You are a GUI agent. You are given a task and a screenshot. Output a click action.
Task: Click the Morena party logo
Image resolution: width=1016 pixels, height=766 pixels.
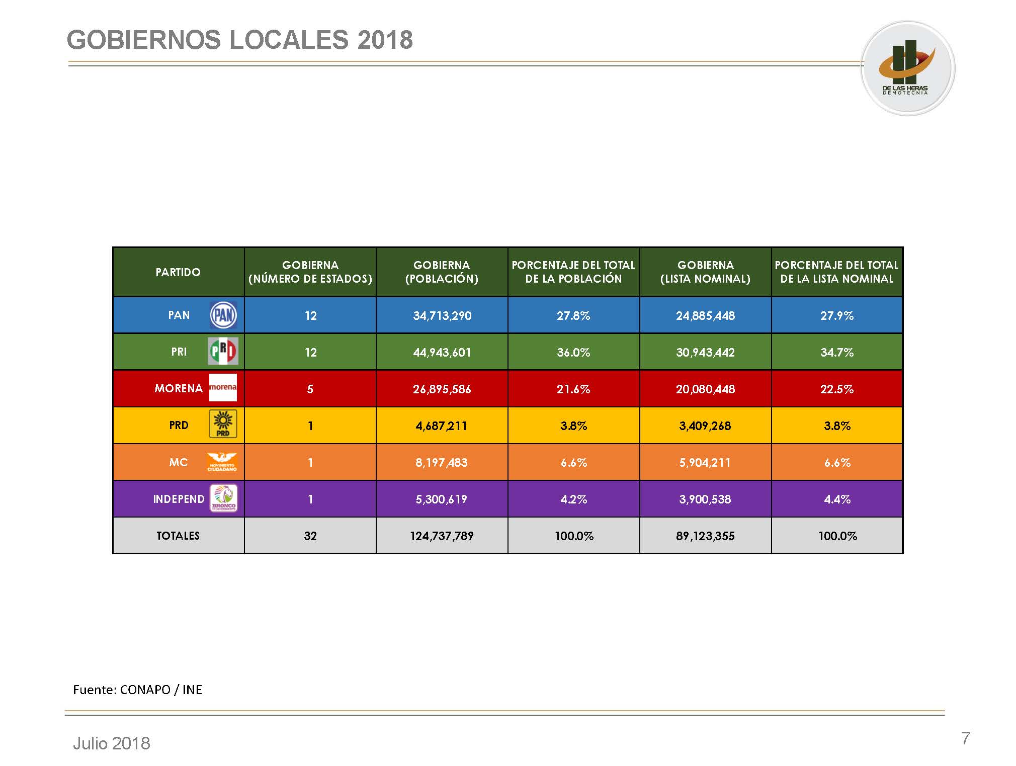(x=223, y=388)
